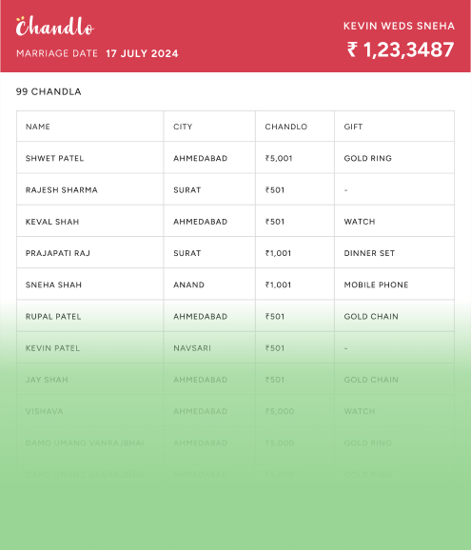Click the KEVIN WEDS SNEHA title
471x550 pixels.
(399, 26)
